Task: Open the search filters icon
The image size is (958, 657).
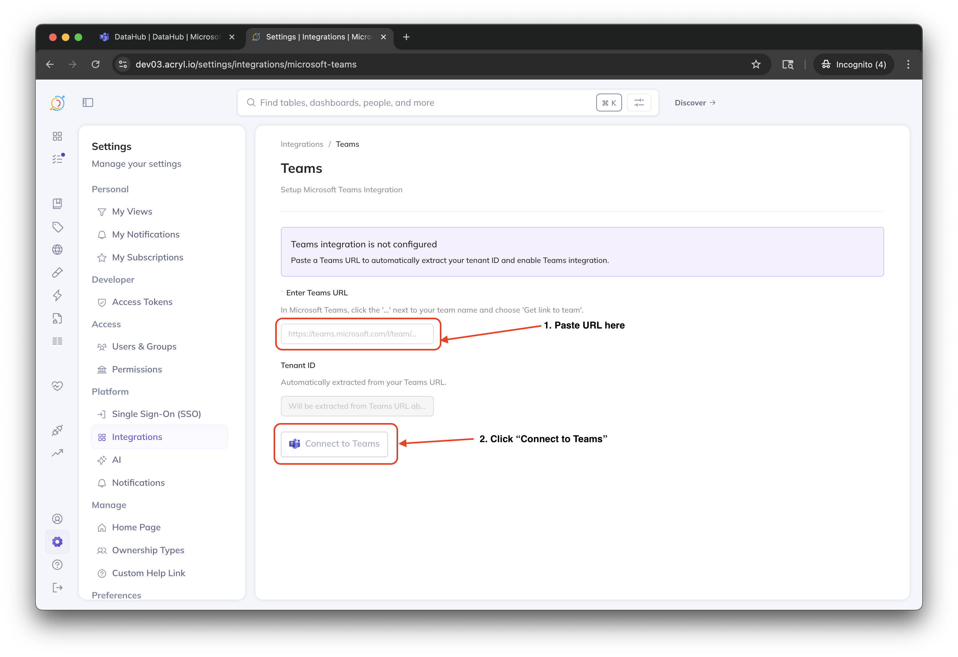Action: (639, 102)
